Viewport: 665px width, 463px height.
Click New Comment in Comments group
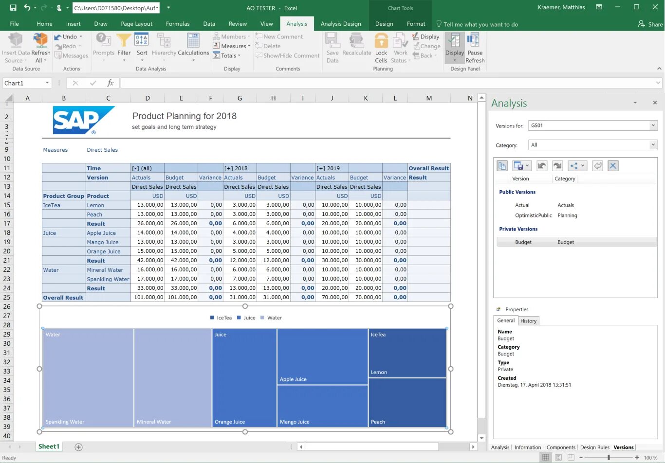[x=279, y=36]
